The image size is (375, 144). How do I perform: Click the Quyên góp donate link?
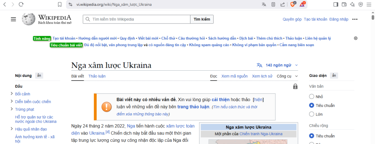pos(292,19)
